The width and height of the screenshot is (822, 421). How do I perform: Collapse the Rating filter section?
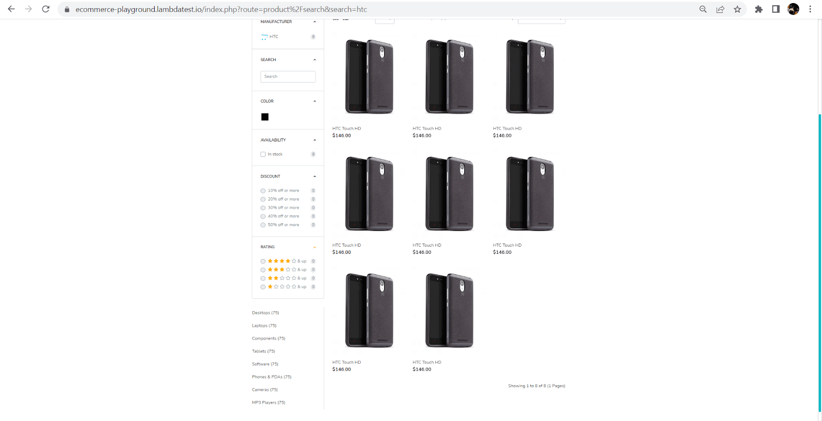click(x=314, y=247)
